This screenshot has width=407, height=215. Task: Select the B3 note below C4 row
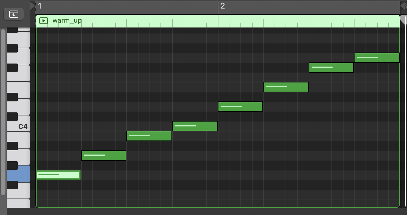[149, 136]
